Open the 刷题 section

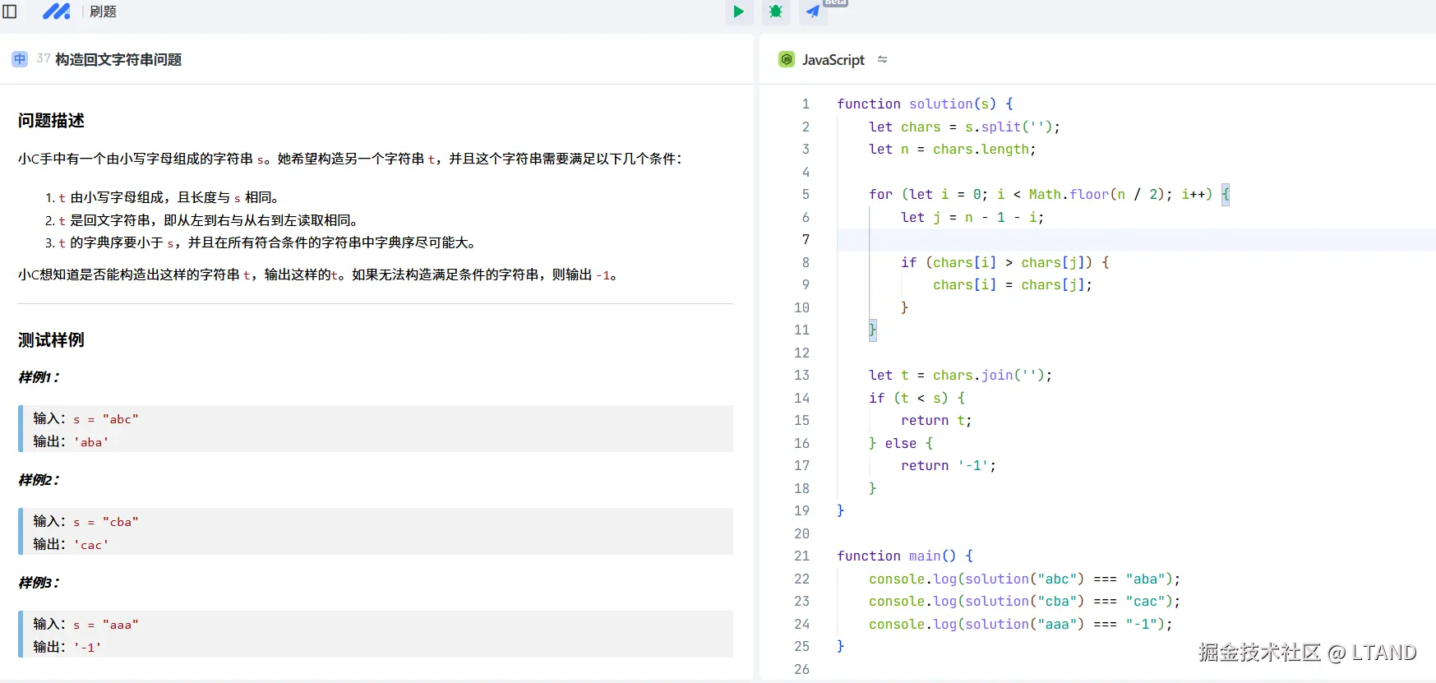click(103, 12)
